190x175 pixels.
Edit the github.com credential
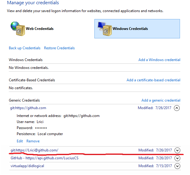(x=20, y=141)
